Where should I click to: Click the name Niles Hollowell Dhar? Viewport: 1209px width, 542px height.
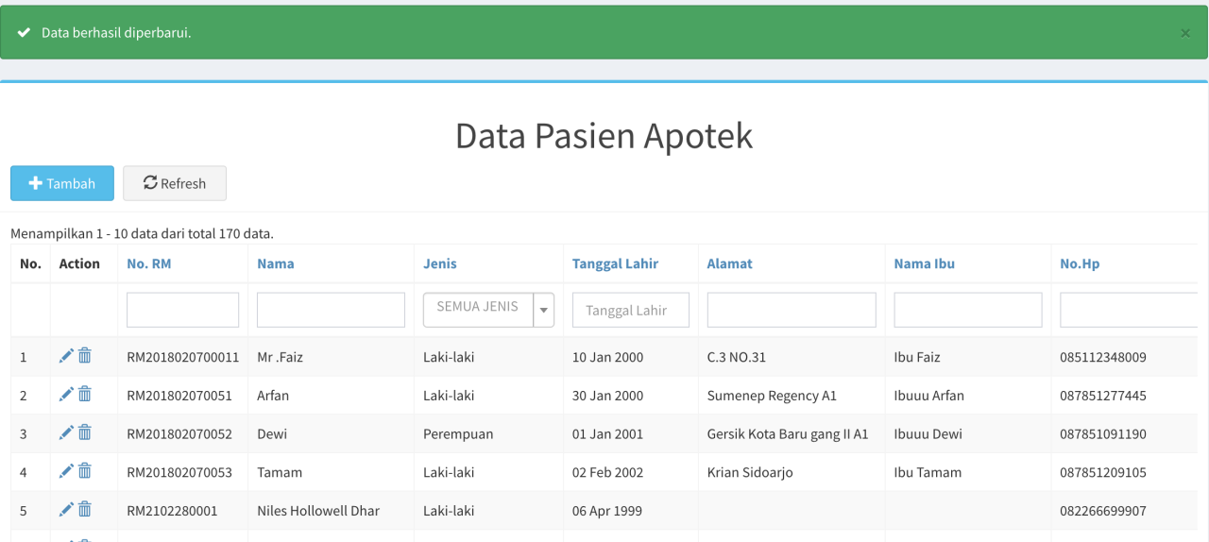coord(318,511)
